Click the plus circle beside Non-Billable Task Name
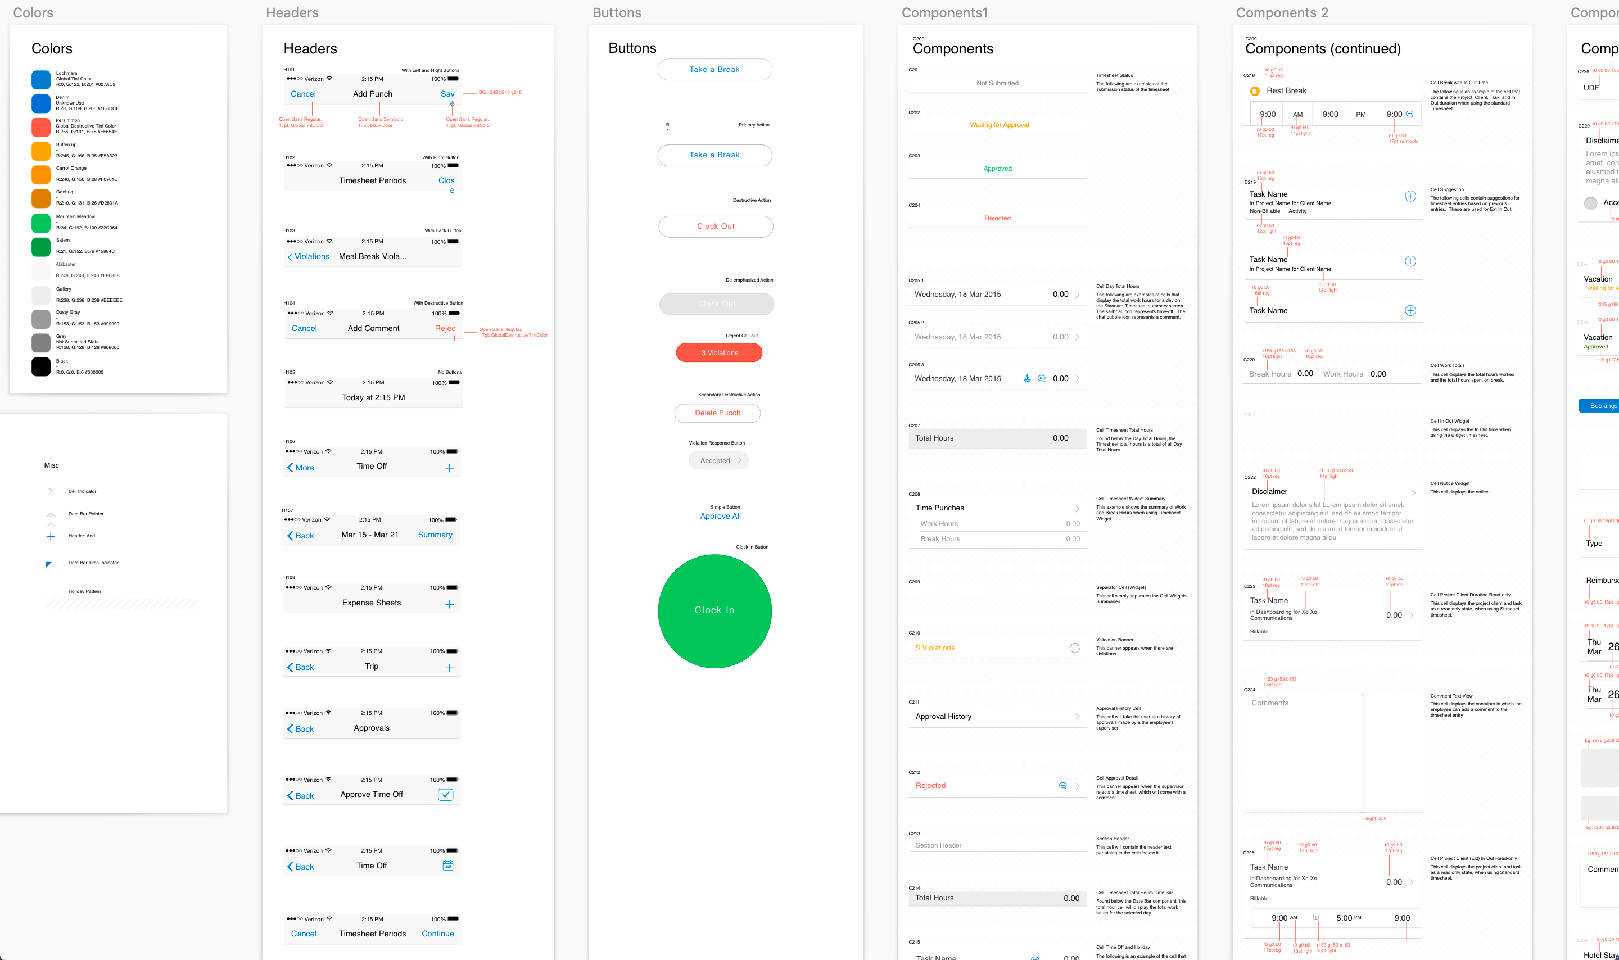The image size is (1619, 960). 1410,196
